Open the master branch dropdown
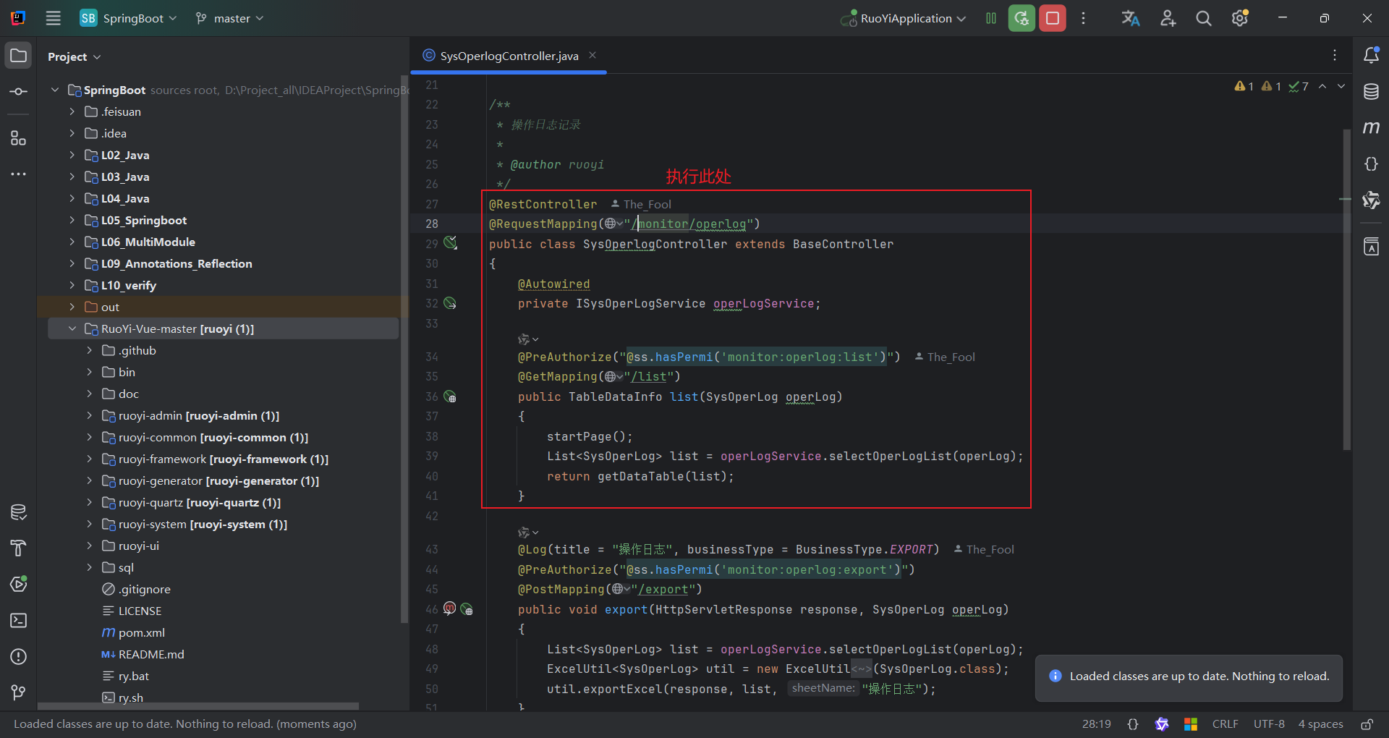Image resolution: width=1389 pixels, height=738 pixels. coord(229,18)
